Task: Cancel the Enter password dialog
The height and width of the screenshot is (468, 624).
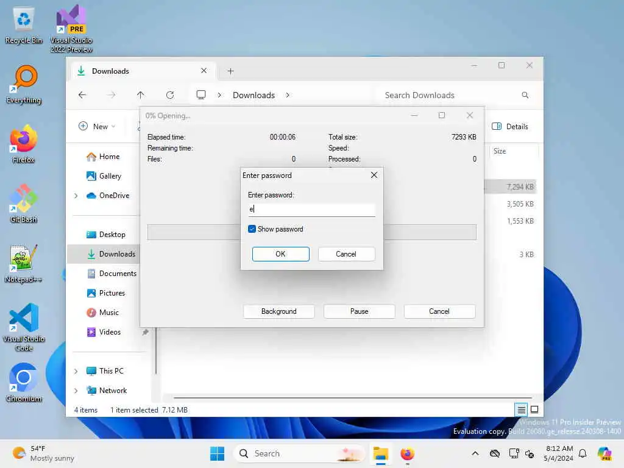Action: pyautogui.click(x=346, y=254)
